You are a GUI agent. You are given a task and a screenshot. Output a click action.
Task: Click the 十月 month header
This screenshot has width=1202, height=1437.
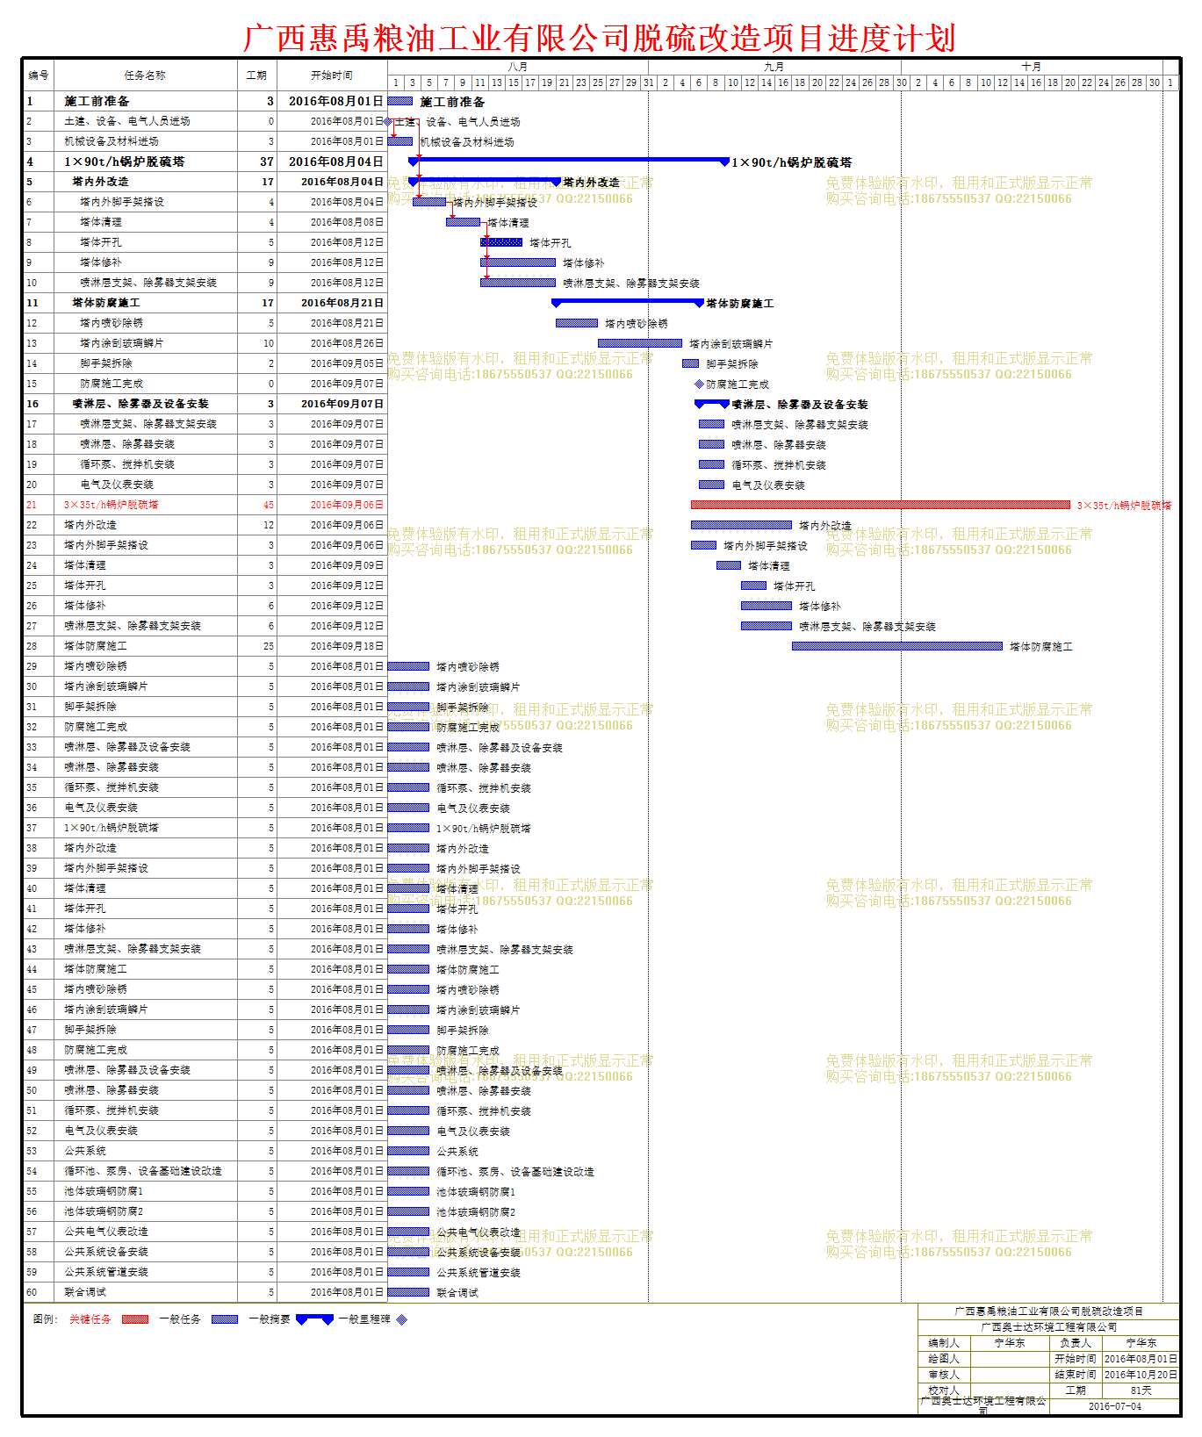point(1032,67)
